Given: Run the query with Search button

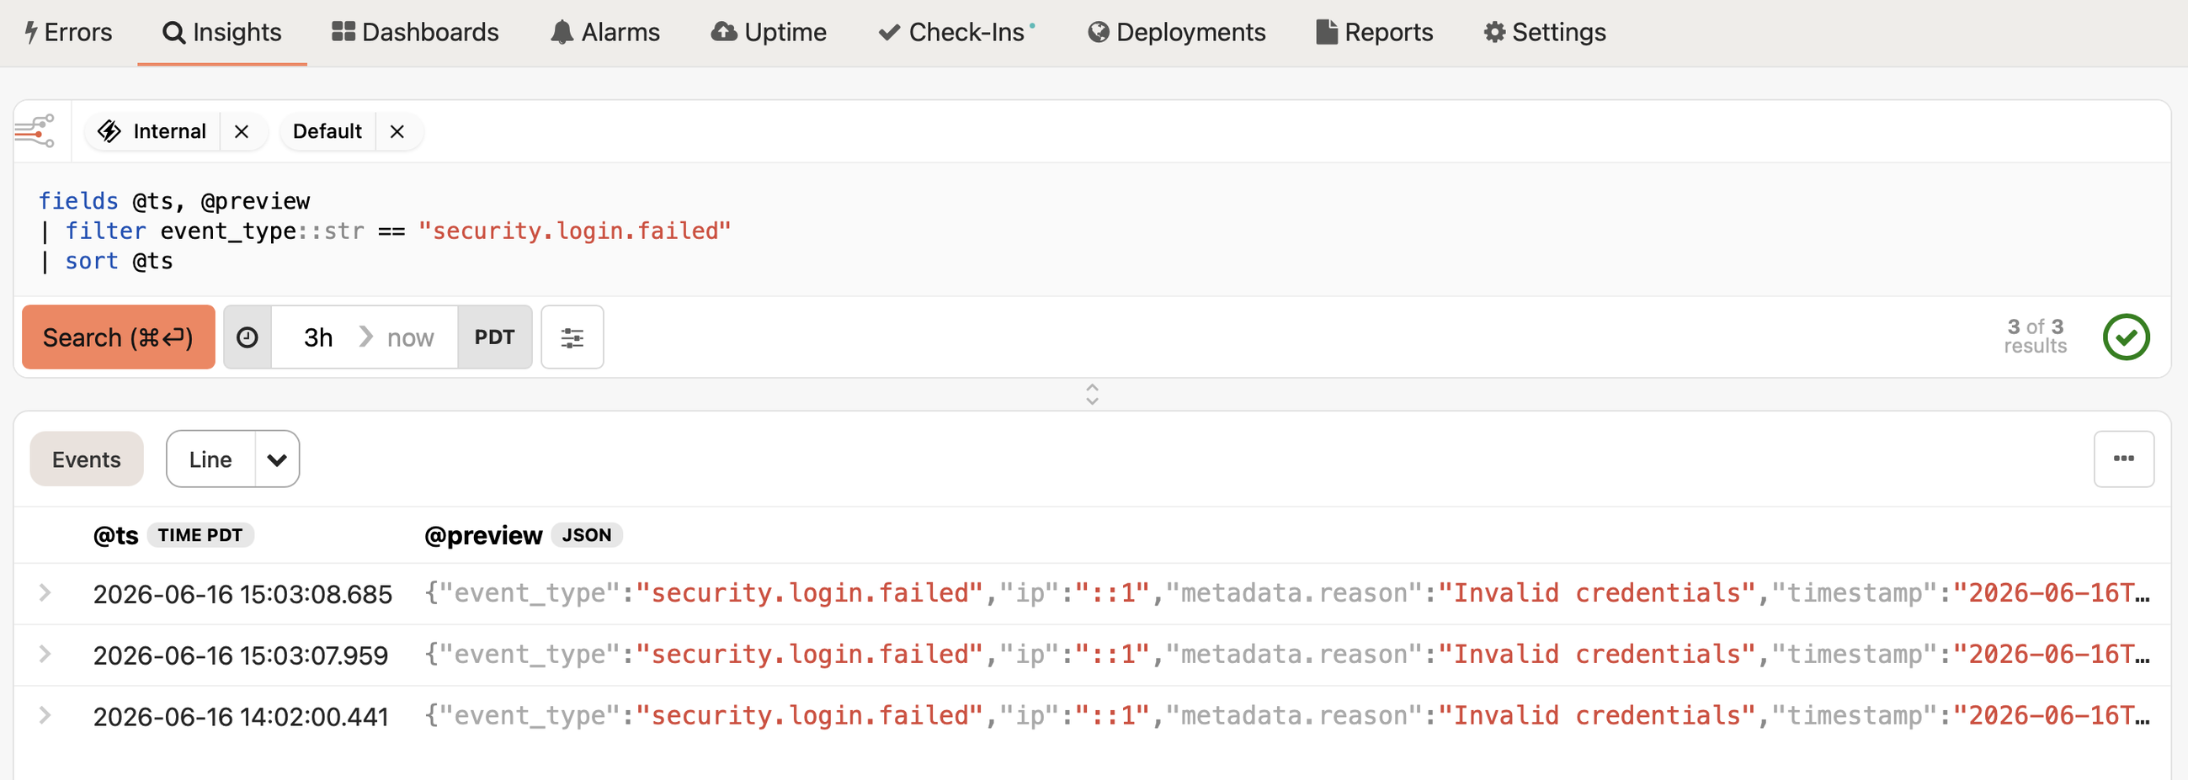Looking at the screenshot, I should [x=118, y=337].
